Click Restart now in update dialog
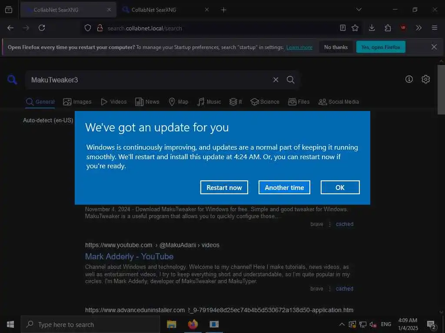Image resolution: width=445 pixels, height=333 pixels. (224, 187)
